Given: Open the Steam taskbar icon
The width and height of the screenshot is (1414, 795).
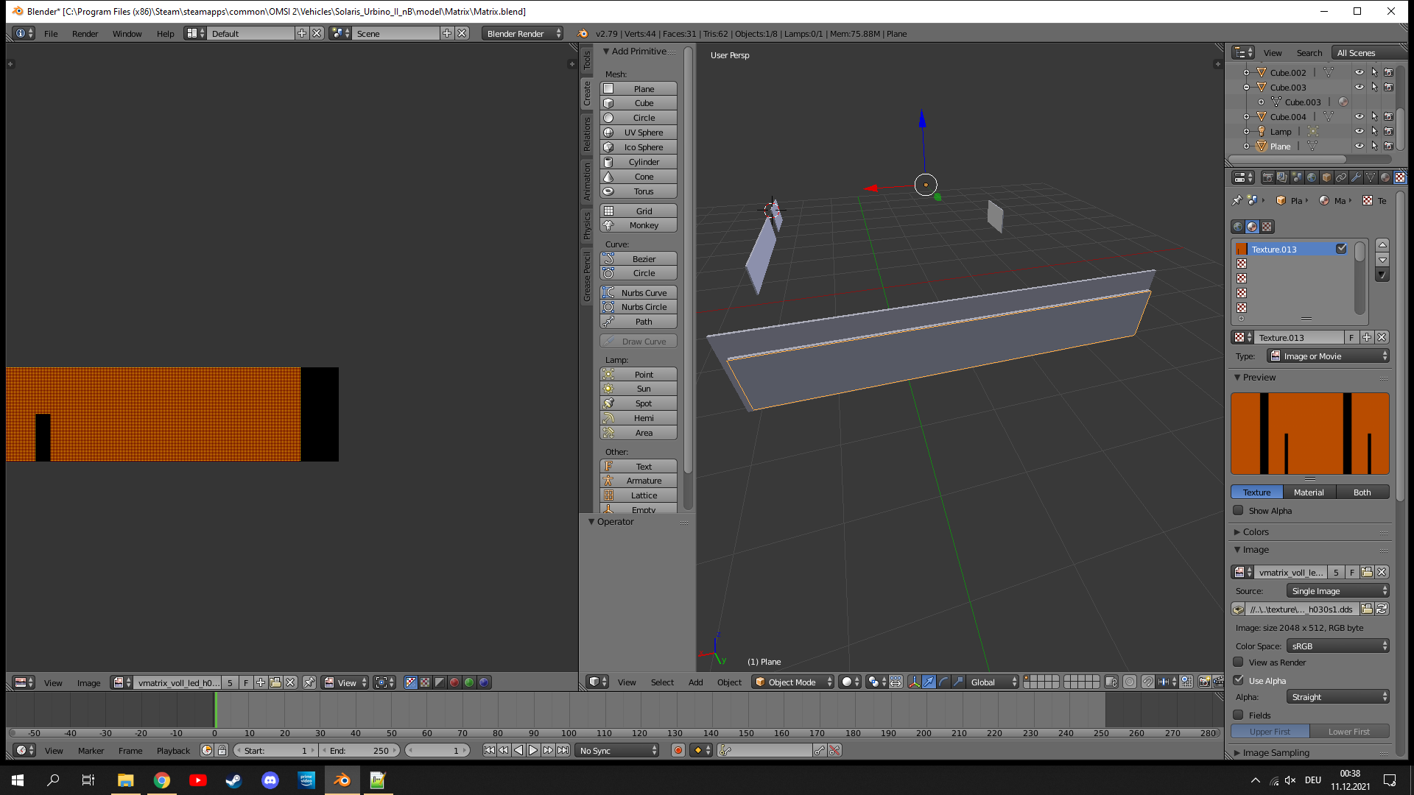Looking at the screenshot, I should (233, 780).
